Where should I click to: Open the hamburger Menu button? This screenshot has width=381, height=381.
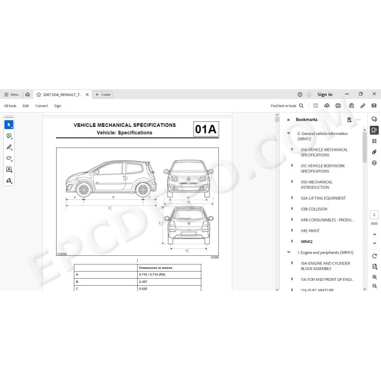pos(11,95)
